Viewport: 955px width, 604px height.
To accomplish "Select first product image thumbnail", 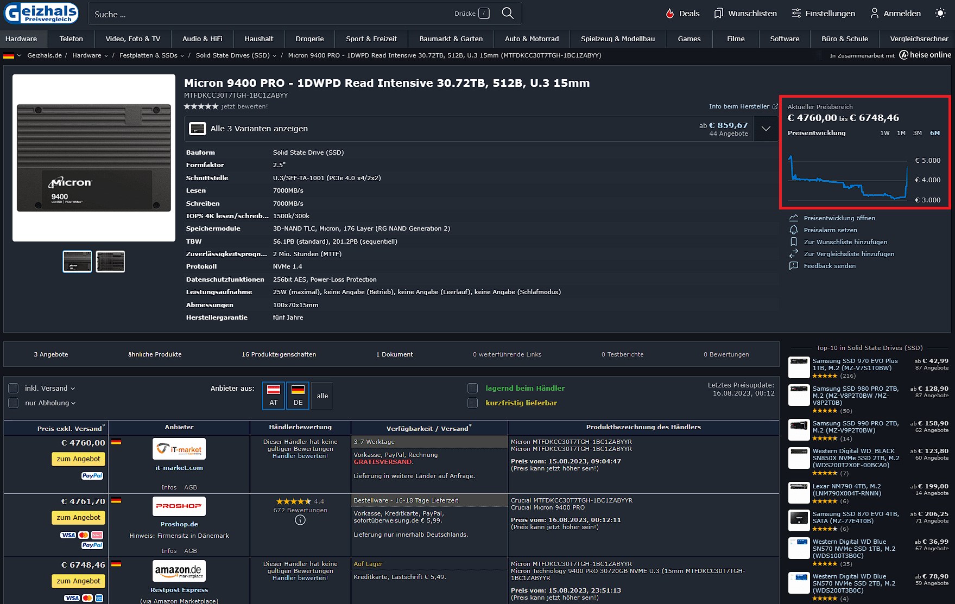I will (77, 262).
